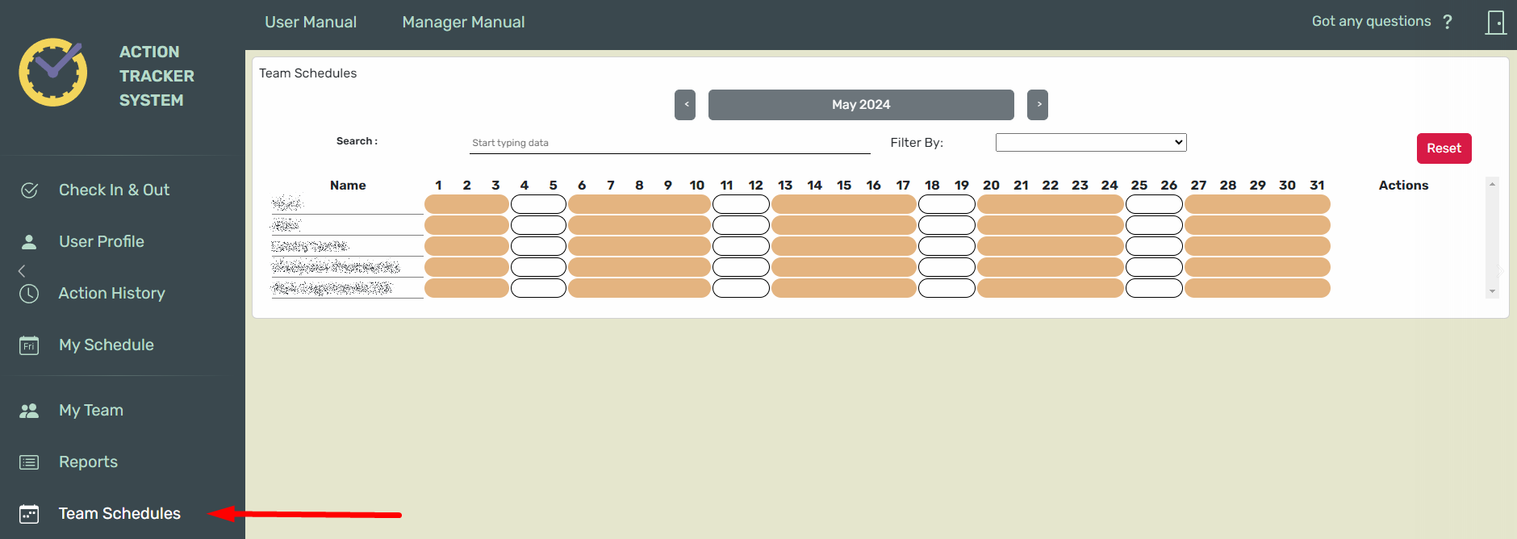Click the schedule table scrollbar down arrow

(1492, 291)
